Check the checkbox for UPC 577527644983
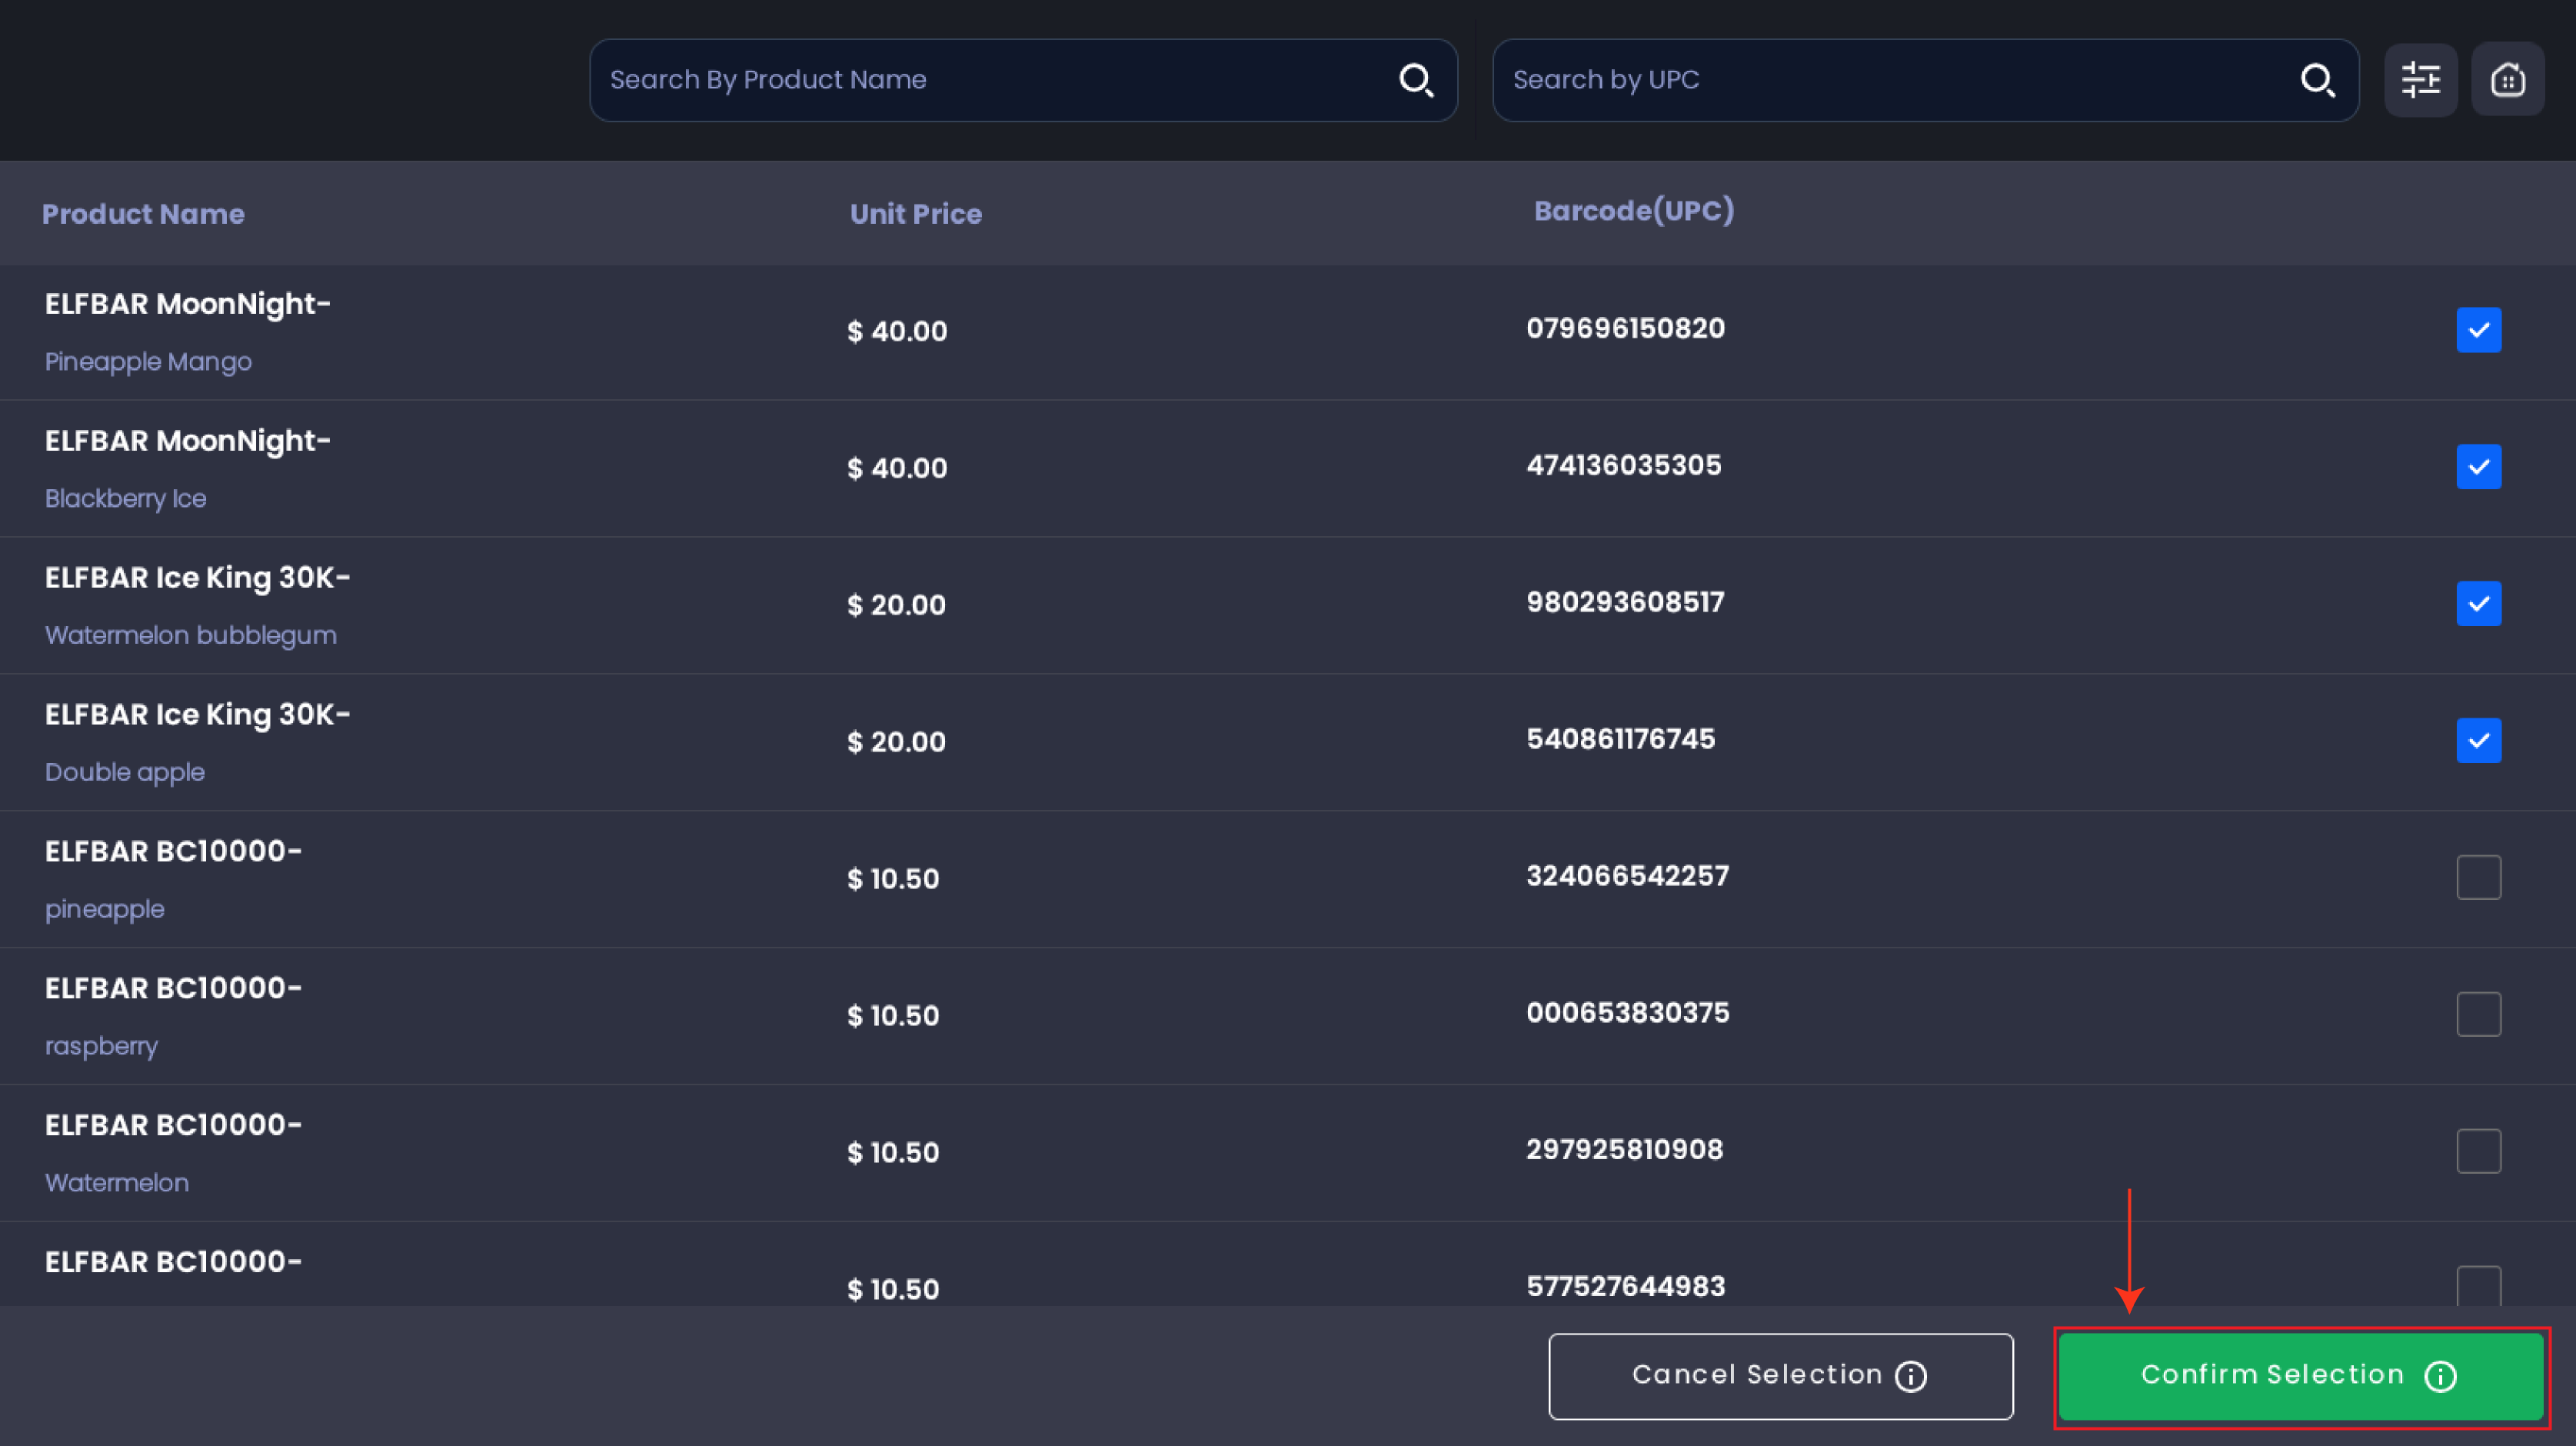This screenshot has height=1446, width=2576. (2479, 1286)
